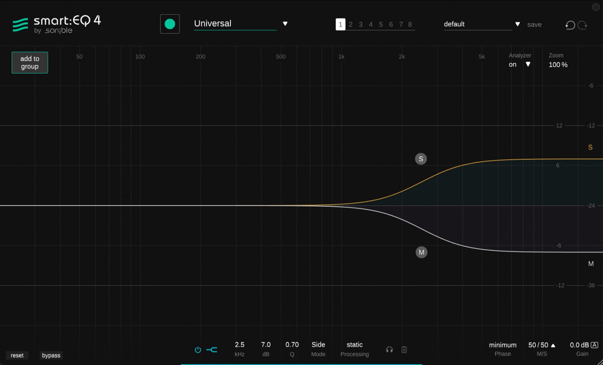Click the Q value field showing 0.70
Screen dimensions: 603x365
[x=292, y=345]
